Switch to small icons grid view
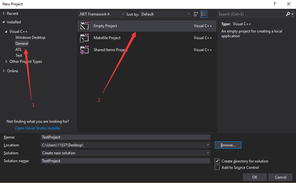The width and height of the screenshot is (296, 183). pos(196,14)
